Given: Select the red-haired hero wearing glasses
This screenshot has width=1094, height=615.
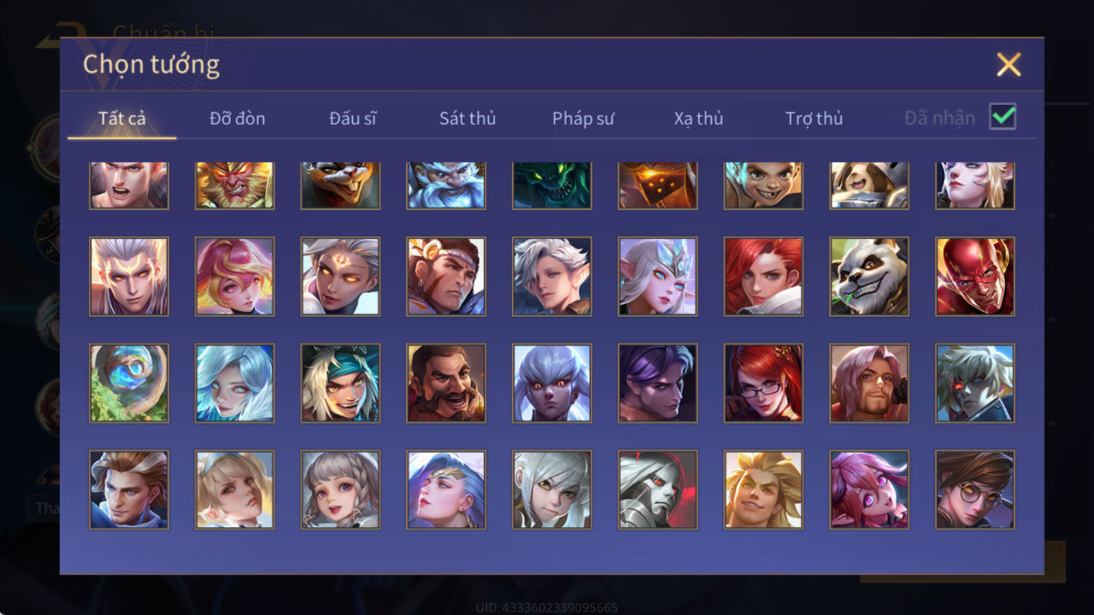Looking at the screenshot, I should coord(763,383).
